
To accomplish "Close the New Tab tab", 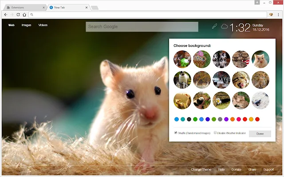I will 87,8.
